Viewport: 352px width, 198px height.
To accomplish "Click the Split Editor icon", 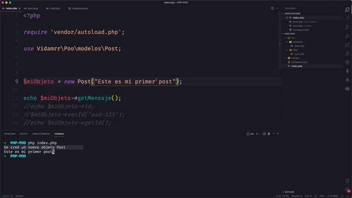I will point(272,8).
